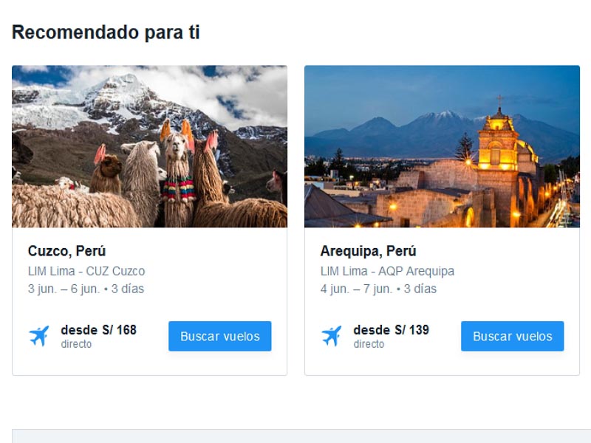Image resolution: width=591 pixels, height=443 pixels.
Task: Select the Cuzco, Perú title
Action: pyautogui.click(x=66, y=251)
